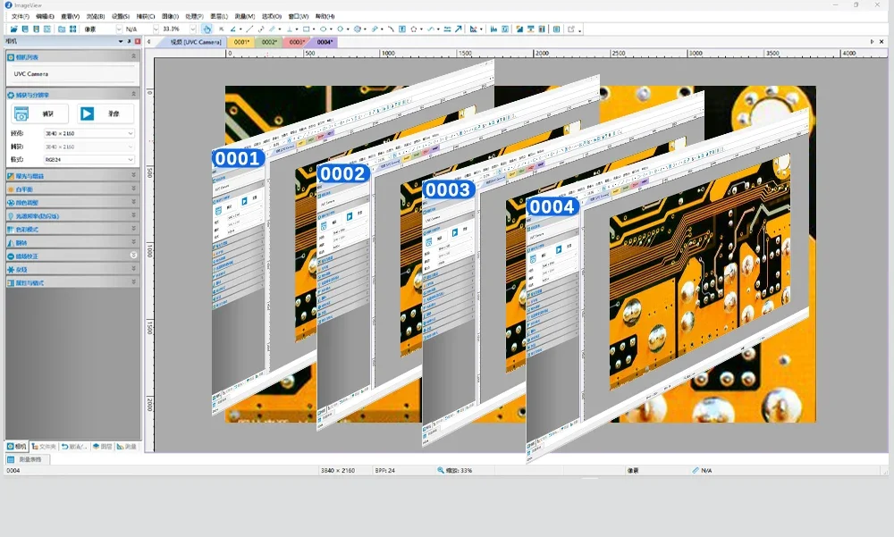Expand the 光源频率 section
894x537 pixels.
coord(72,215)
